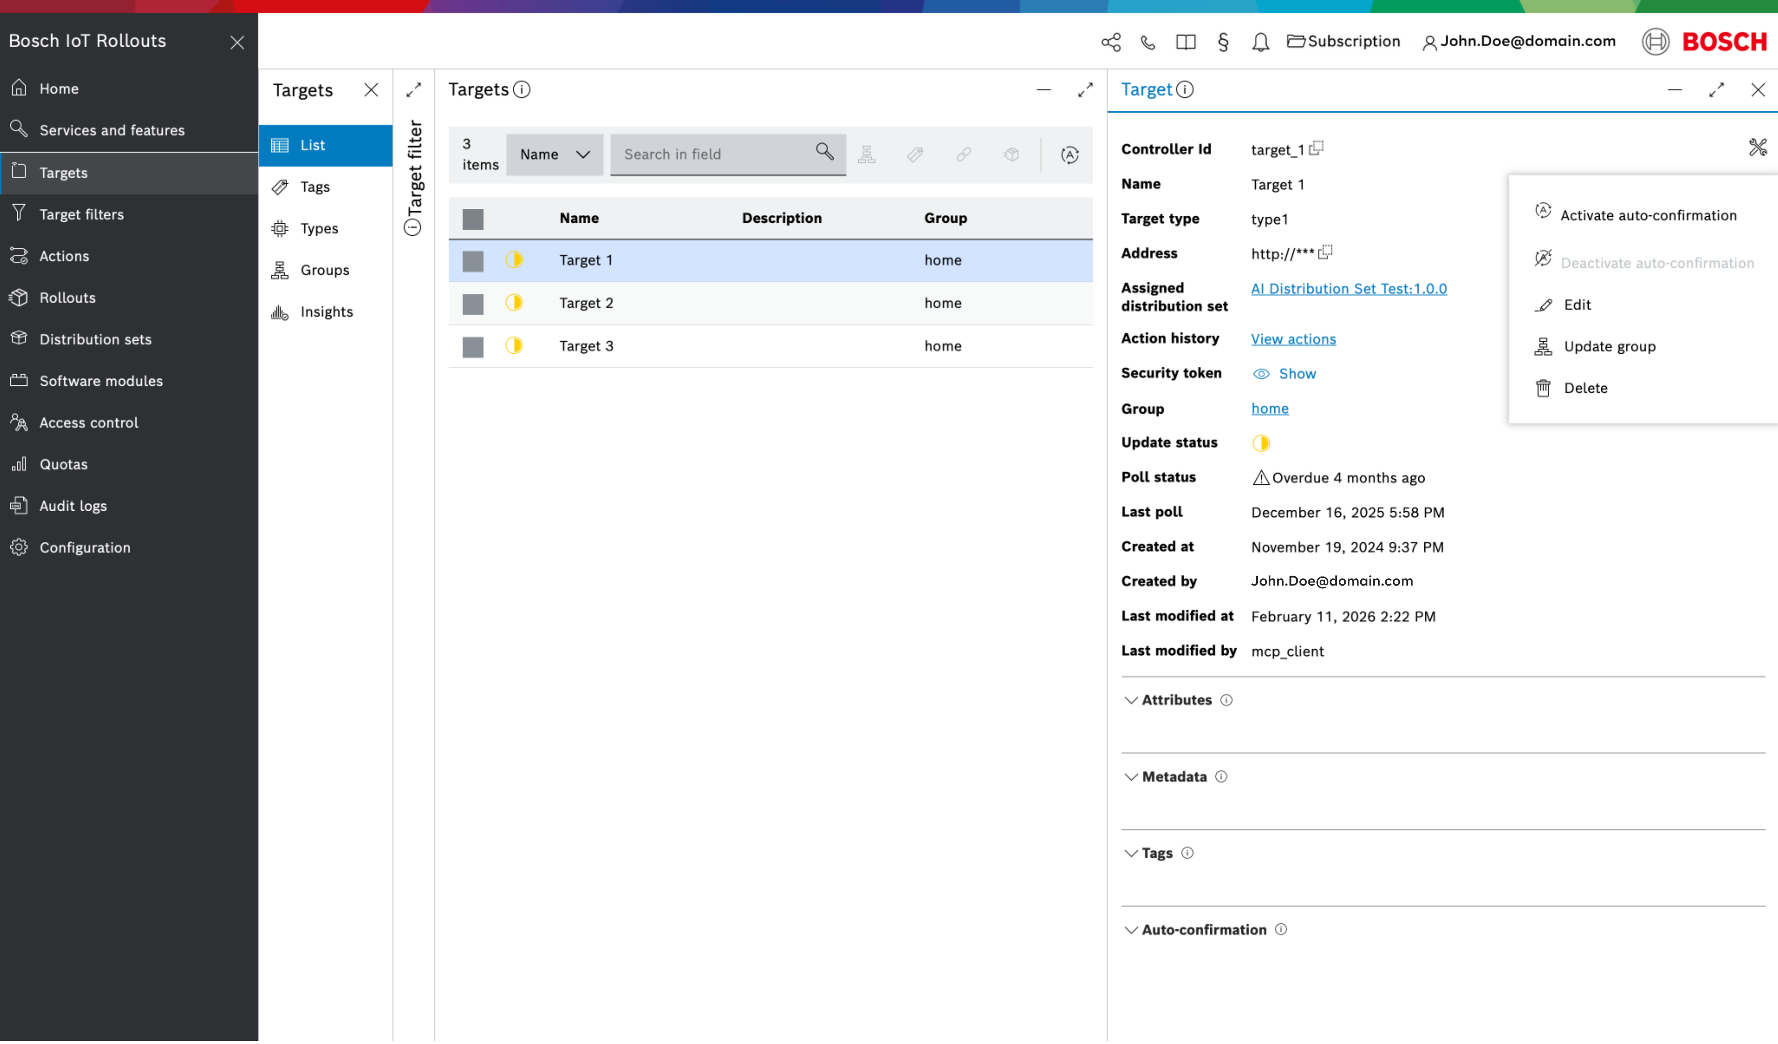Viewport: 1778px width, 1044px height.
Task: Collapse the Metadata section
Action: (x=1131, y=778)
